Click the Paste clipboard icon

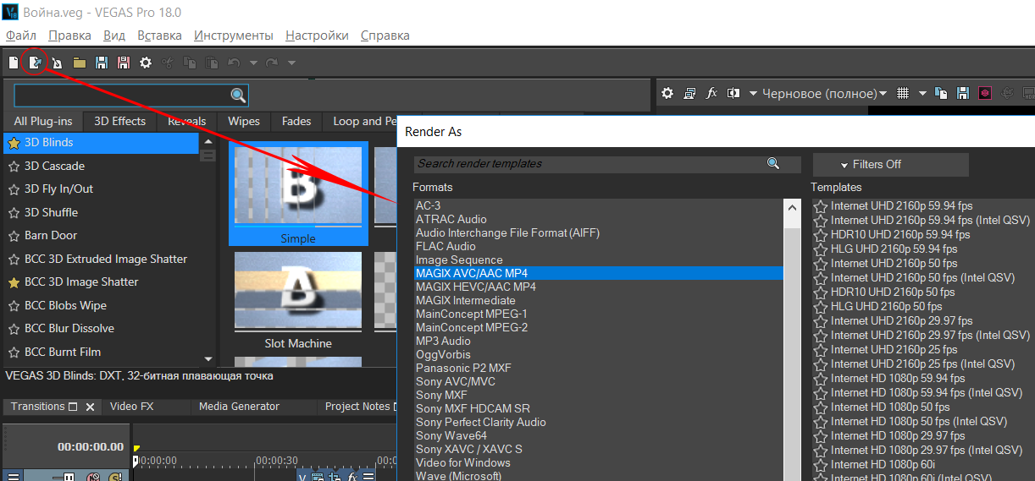[x=212, y=63]
